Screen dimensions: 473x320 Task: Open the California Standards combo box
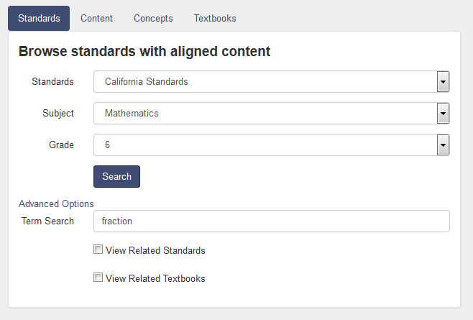tap(272, 82)
